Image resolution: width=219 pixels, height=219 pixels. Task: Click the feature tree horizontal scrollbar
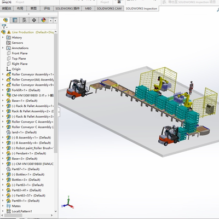click(x=13, y=215)
